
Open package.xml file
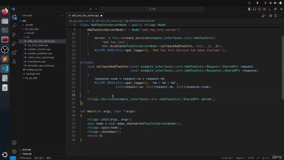tap(33, 74)
